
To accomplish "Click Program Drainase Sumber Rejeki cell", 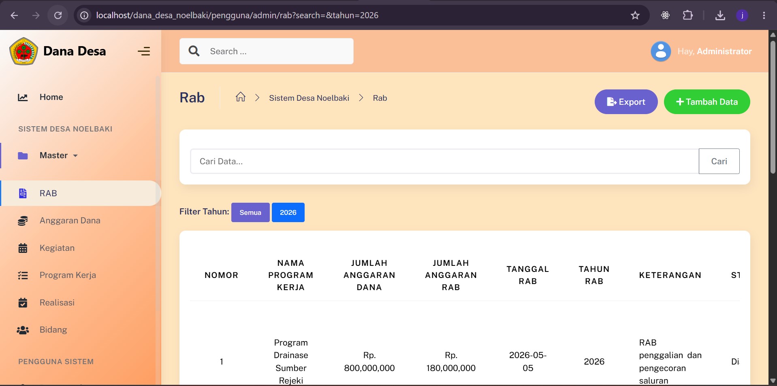I will [291, 362].
